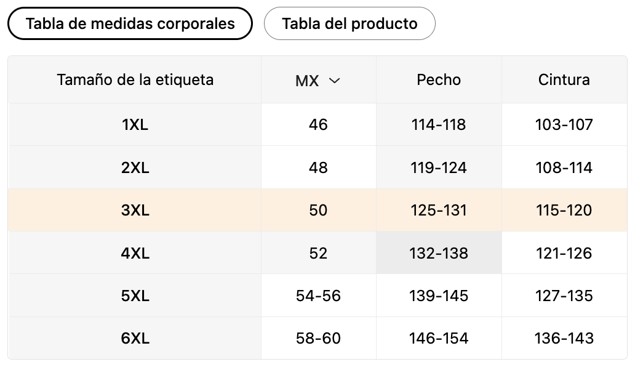Click the 136-143 waist measurement cell
Screen dimensions: 635x367
tap(564, 338)
